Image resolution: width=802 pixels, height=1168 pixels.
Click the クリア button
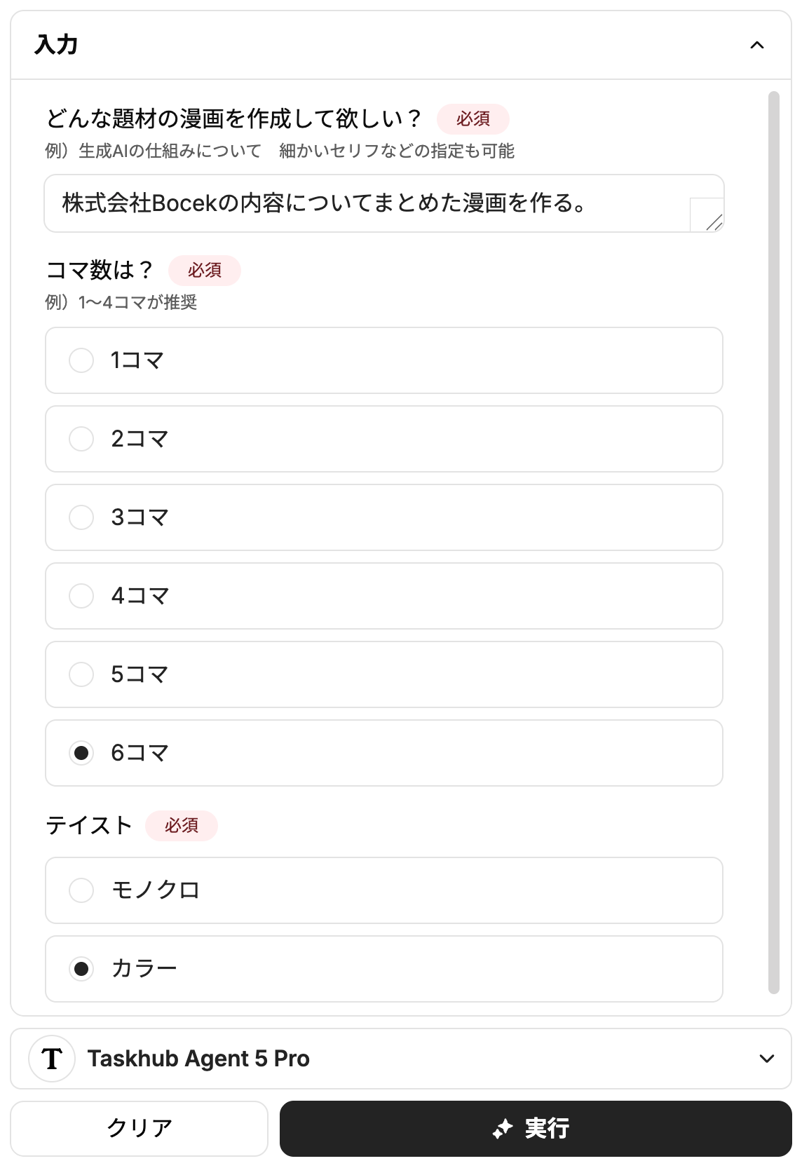point(139,1129)
